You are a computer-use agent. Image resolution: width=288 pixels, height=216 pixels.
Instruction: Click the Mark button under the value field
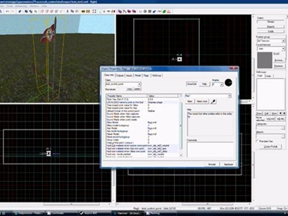tap(190, 101)
